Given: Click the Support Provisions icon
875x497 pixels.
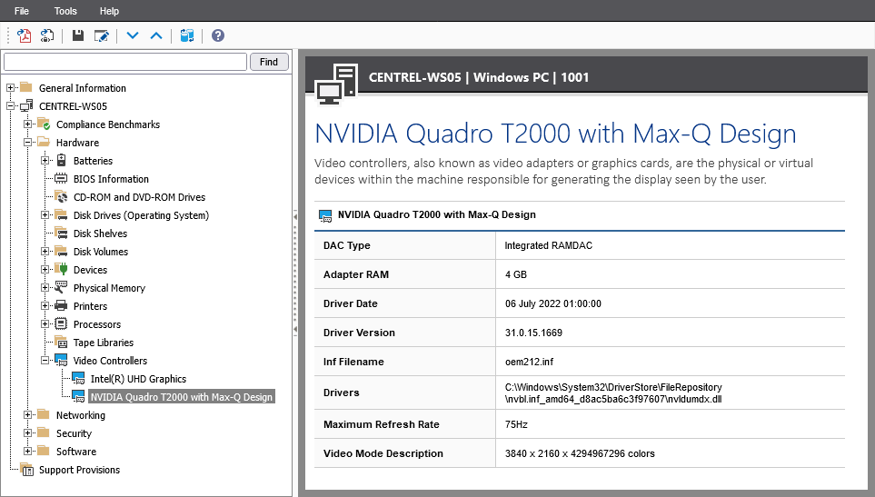Looking at the screenshot, I should [x=26, y=470].
